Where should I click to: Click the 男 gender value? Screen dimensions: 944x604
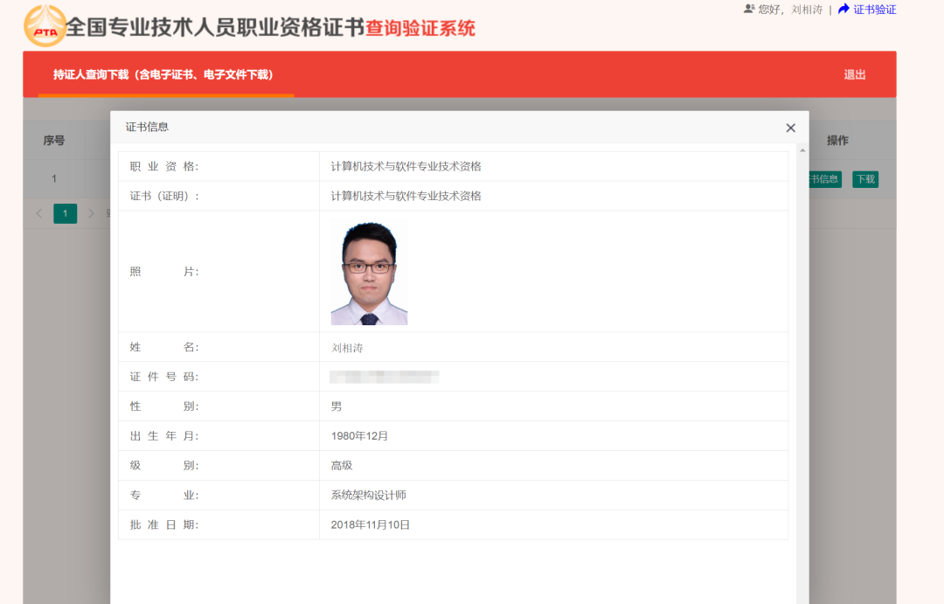coord(336,406)
